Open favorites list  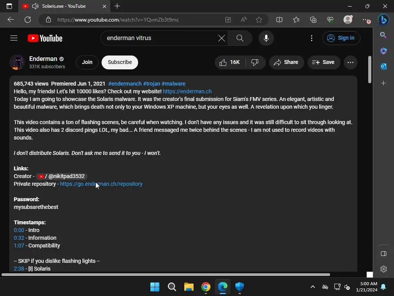[296, 20]
